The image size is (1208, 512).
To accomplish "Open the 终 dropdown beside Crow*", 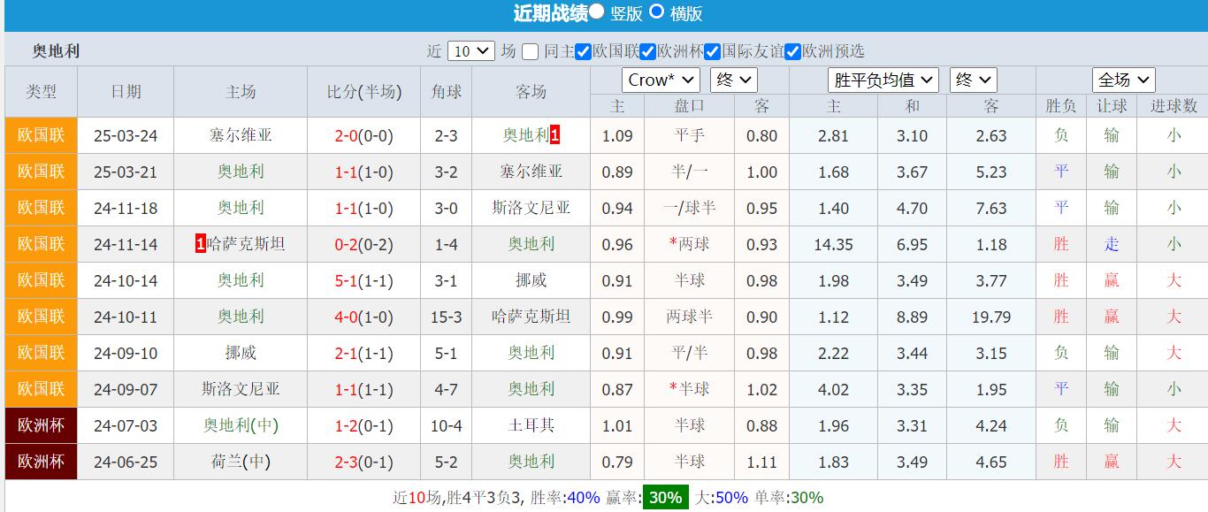I will click(734, 80).
